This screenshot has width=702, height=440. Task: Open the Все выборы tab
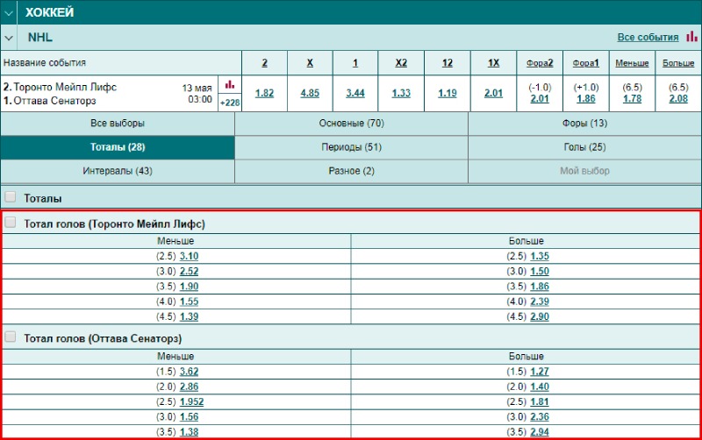118,124
